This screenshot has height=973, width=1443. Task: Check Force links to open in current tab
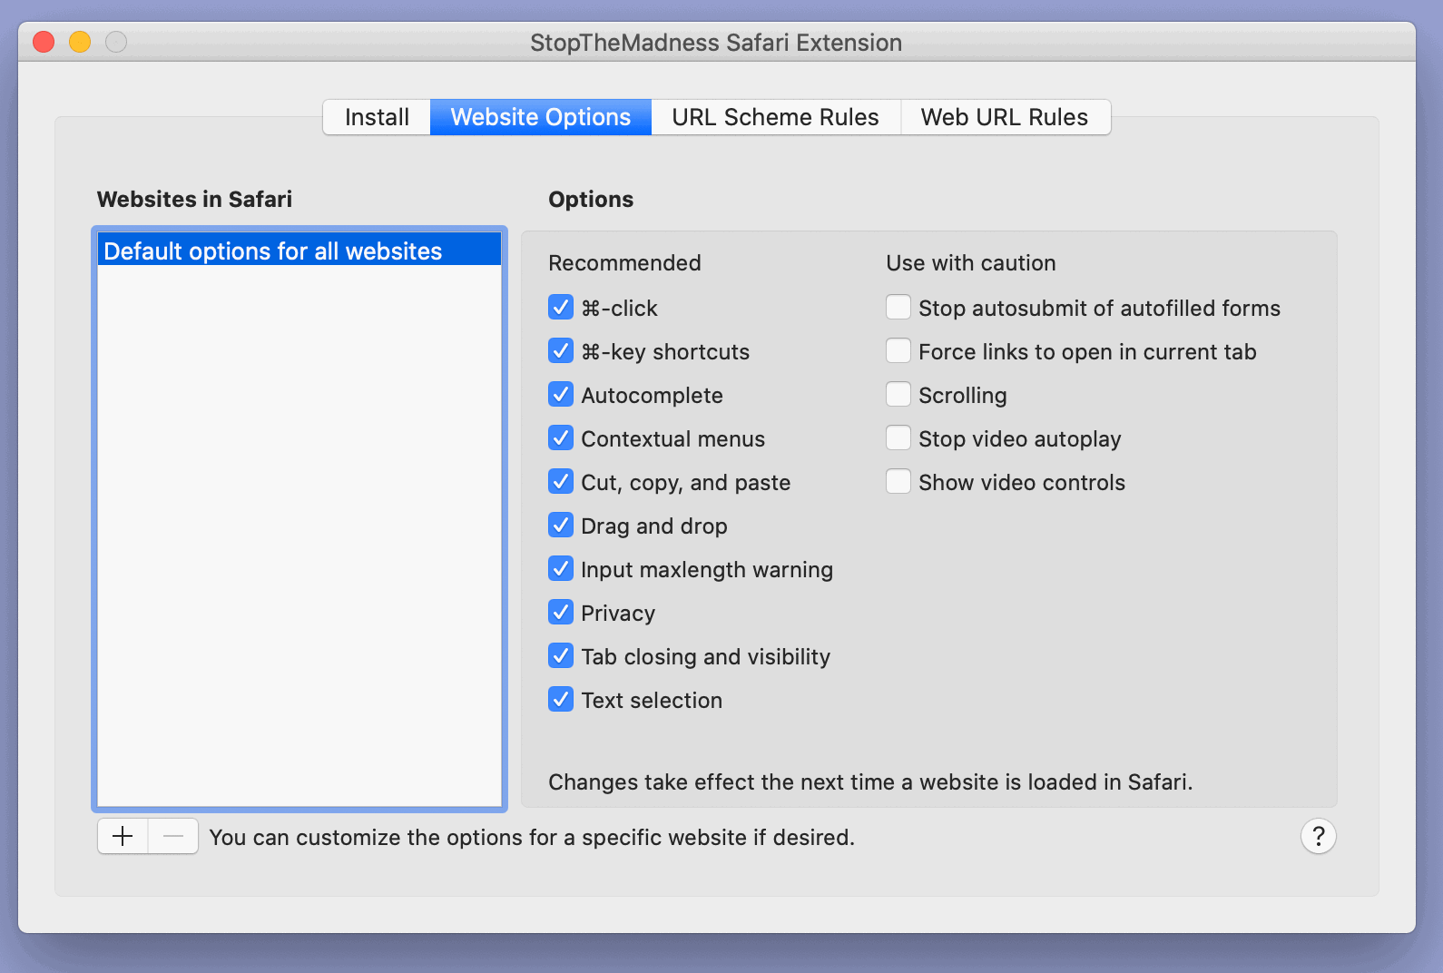pos(898,351)
